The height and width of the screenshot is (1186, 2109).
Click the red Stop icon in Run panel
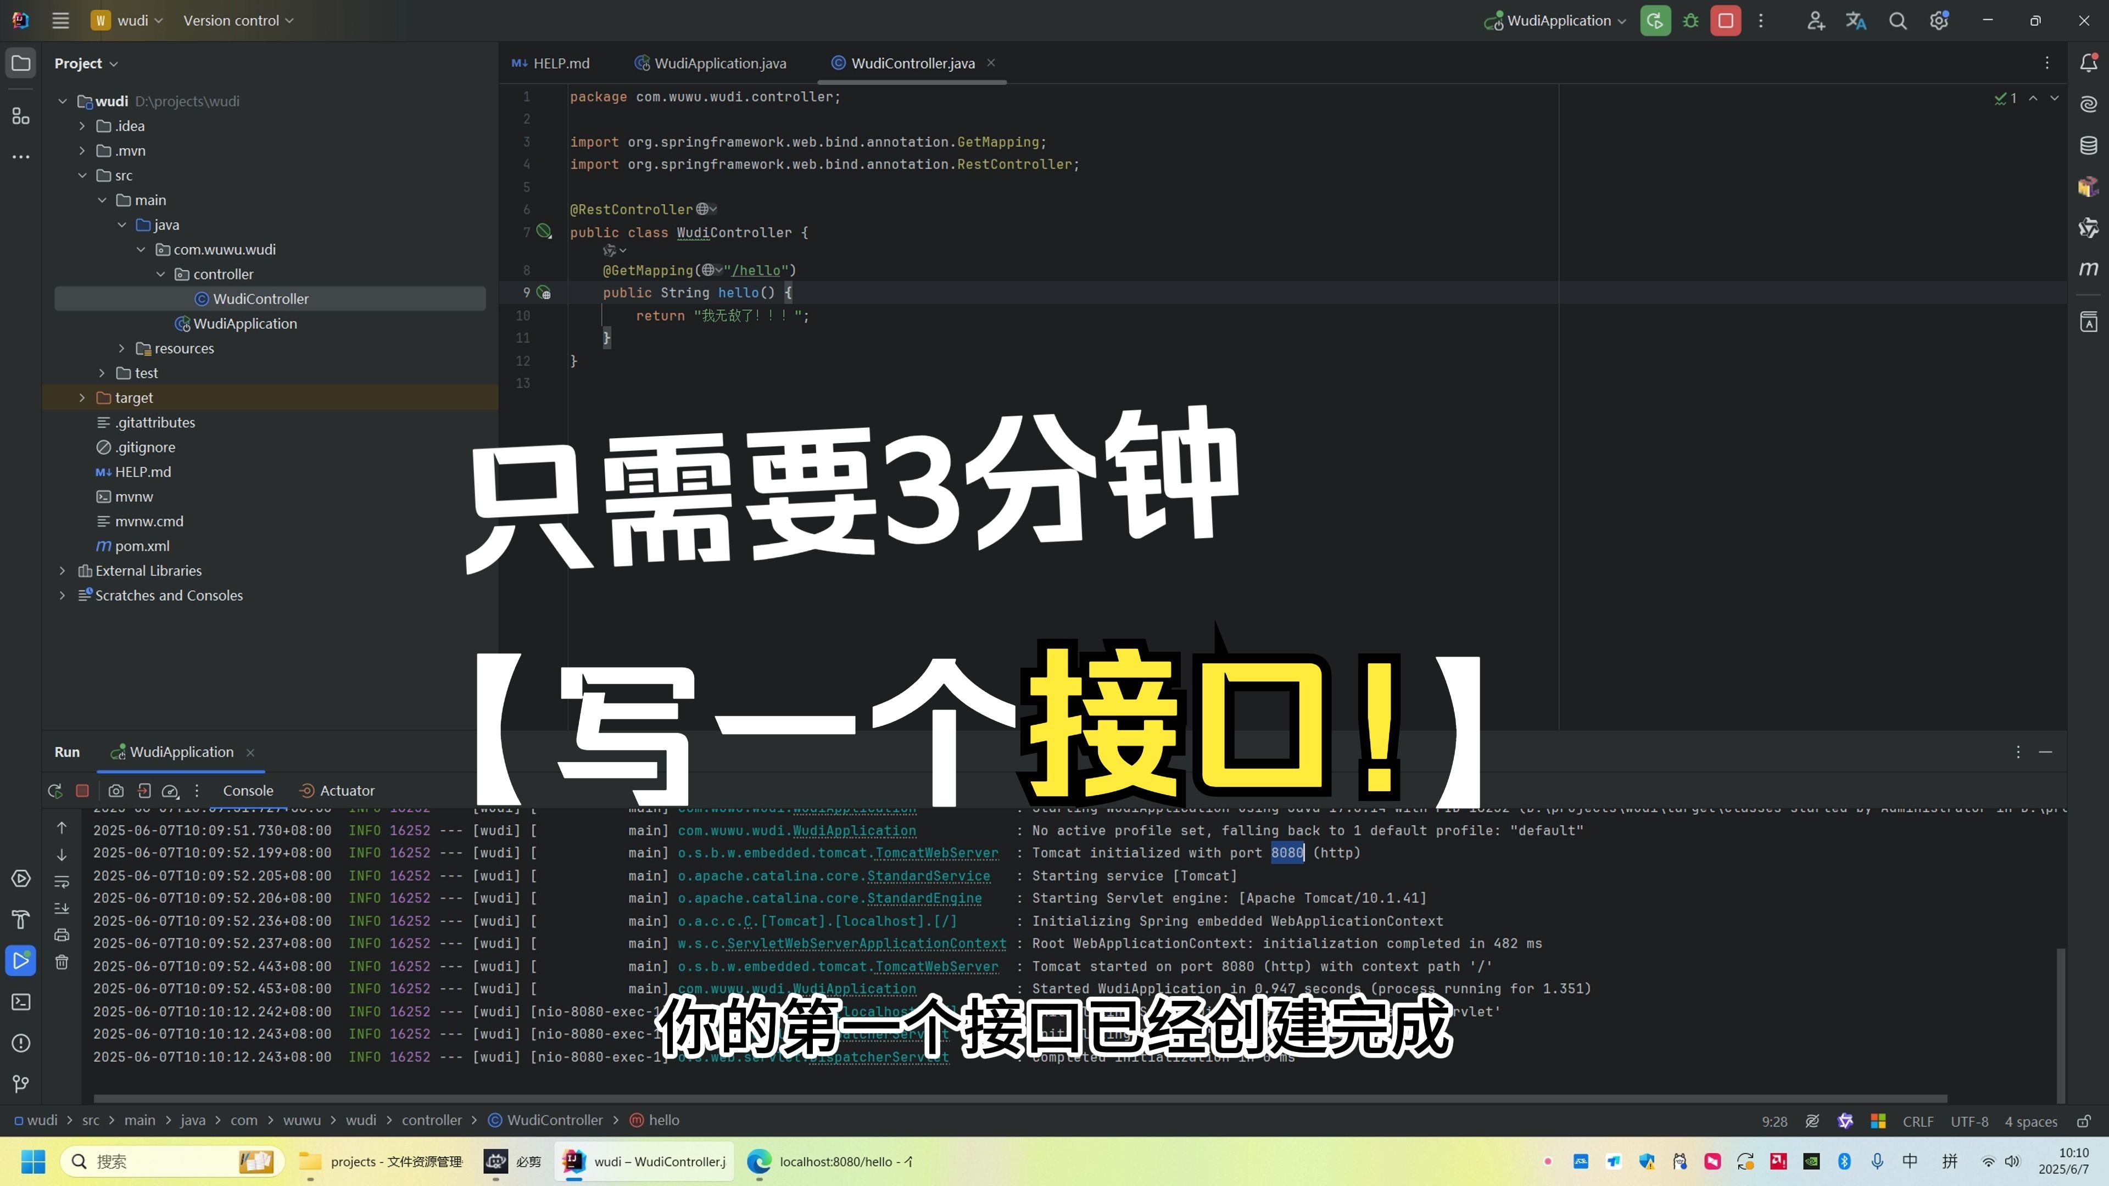click(x=82, y=791)
